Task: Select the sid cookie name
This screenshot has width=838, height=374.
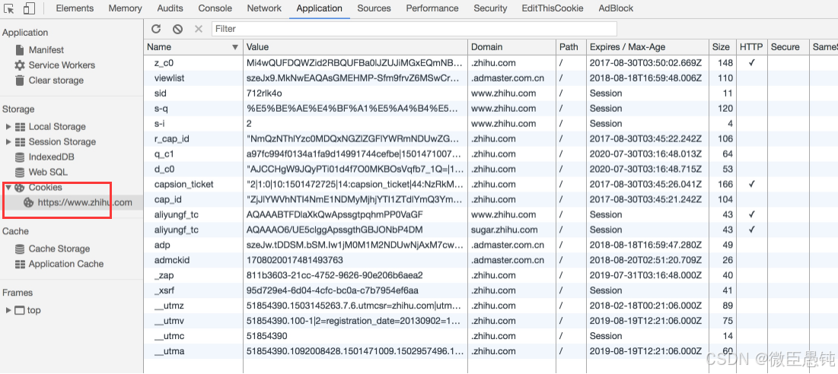Action: coord(160,93)
